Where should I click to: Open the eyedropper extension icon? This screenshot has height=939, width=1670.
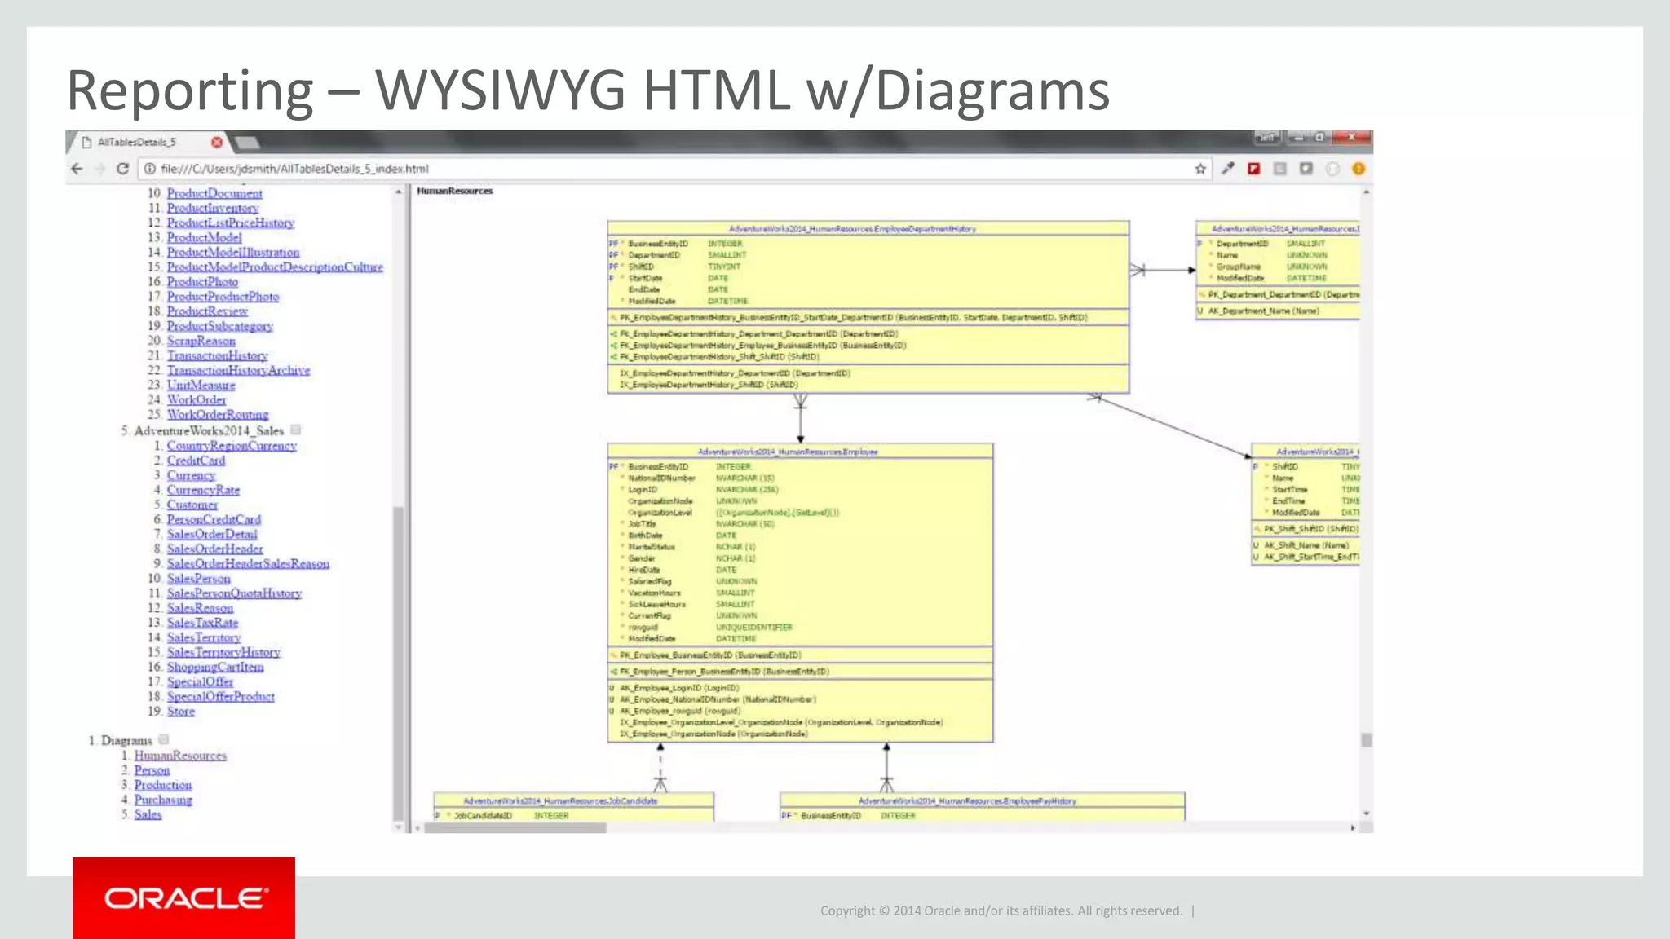[1227, 169]
